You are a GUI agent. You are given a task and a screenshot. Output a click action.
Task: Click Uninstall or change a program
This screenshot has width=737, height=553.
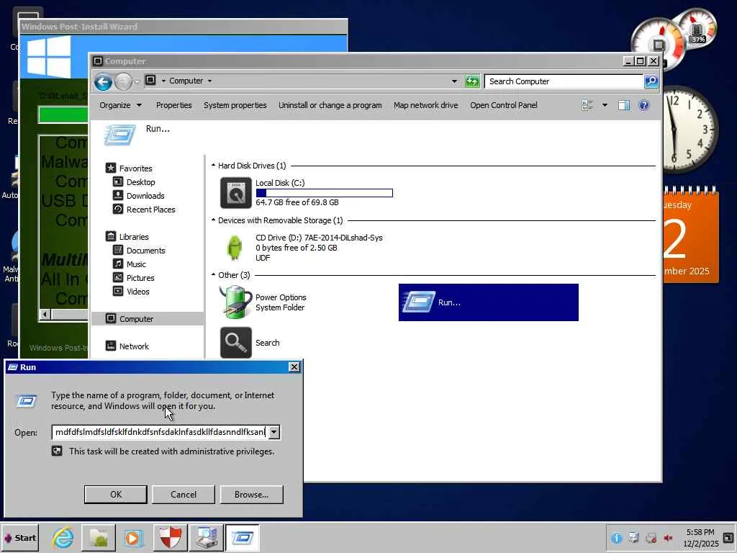click(330, 105)
